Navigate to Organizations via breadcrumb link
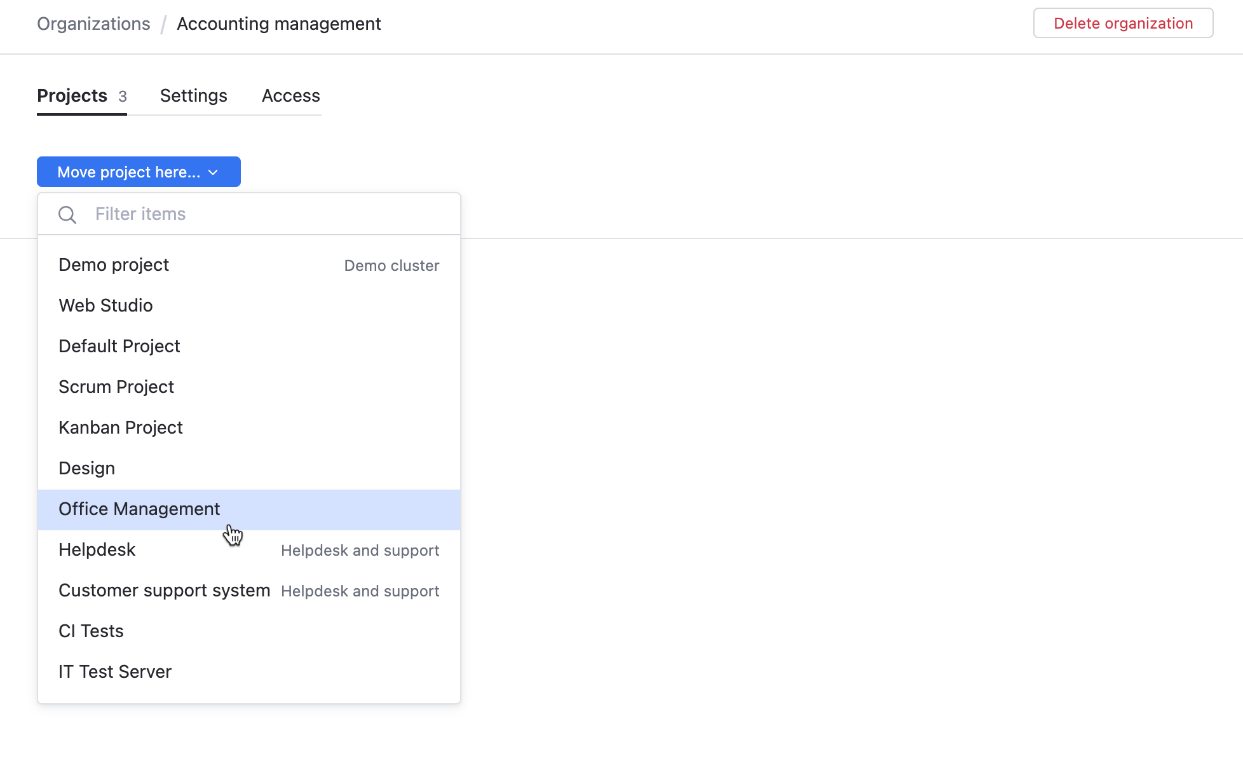 click(93, 24)
